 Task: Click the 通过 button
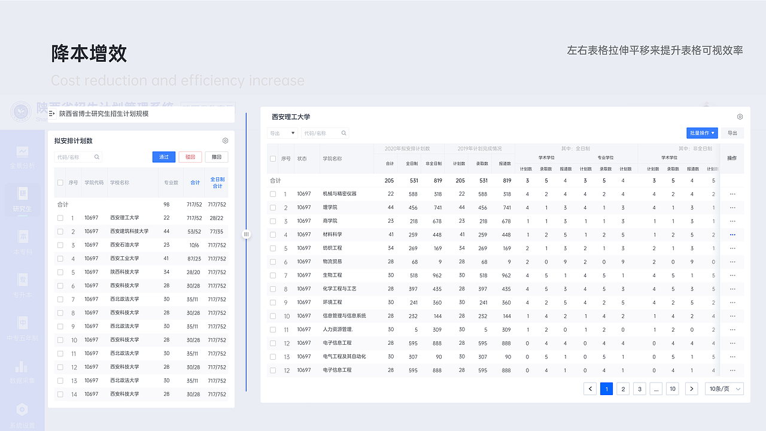coord(164,157)
